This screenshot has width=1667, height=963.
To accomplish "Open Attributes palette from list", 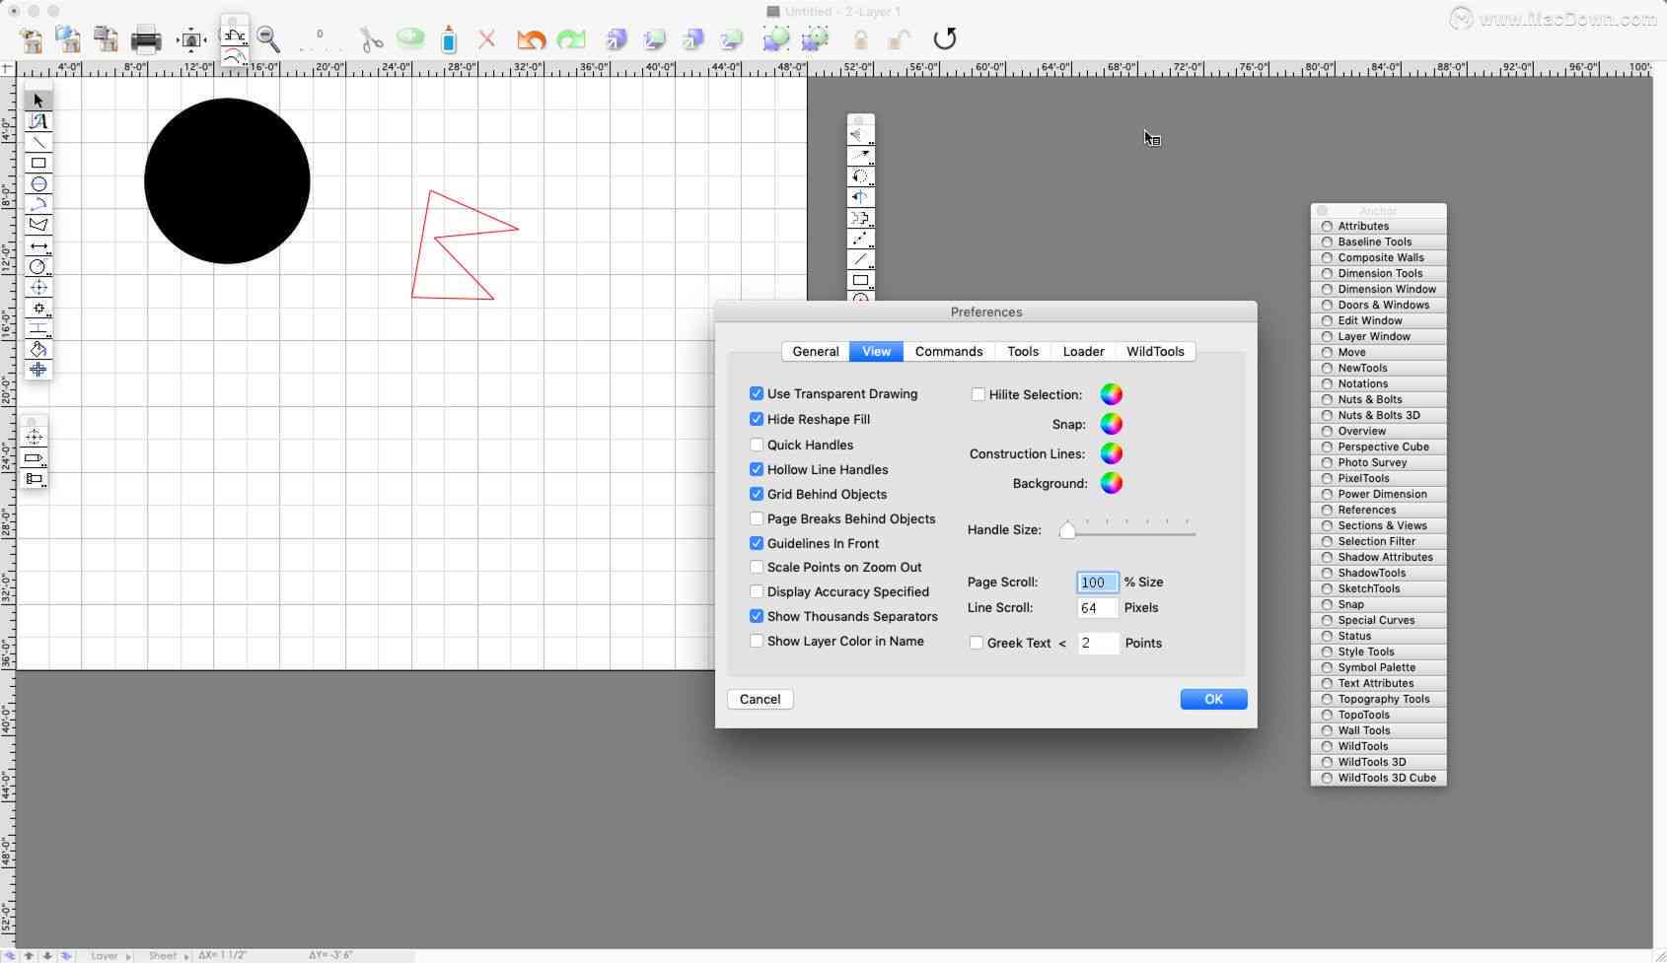I will click(x=1379, y=226).
